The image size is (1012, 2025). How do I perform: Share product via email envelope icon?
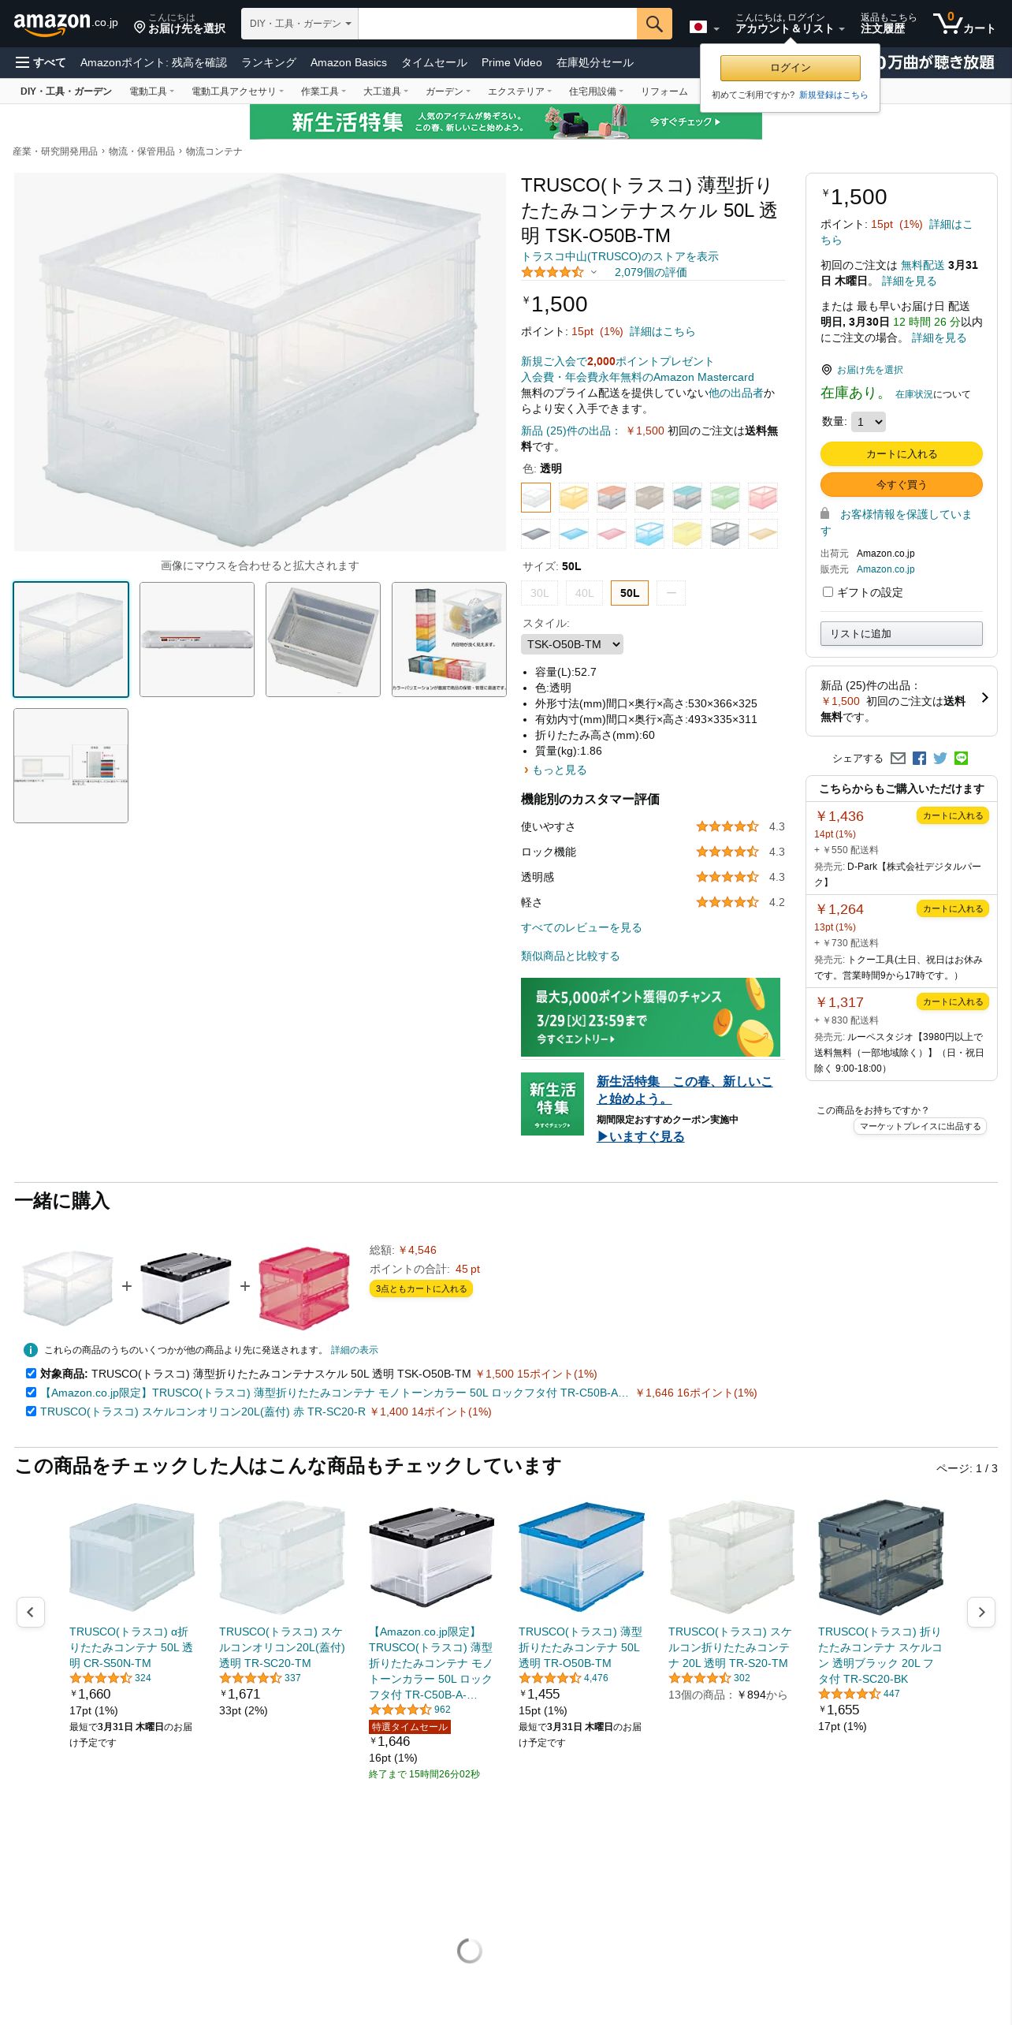[898, 758]
